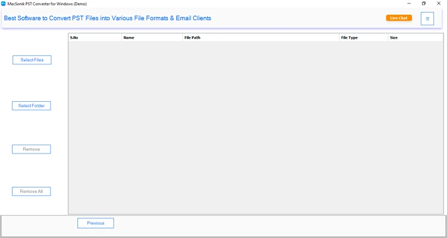Click the blue banner headline text
This screenshot has height=238, width=447.
108,18
